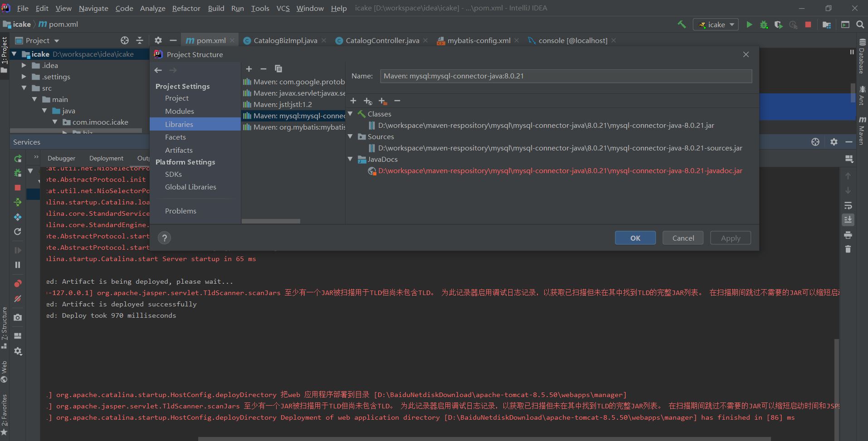Viewport: 868px width, 441px height.
Task: Click the Build project hammer icon
Action: tap(682, 24)
